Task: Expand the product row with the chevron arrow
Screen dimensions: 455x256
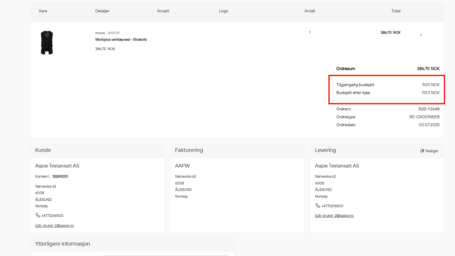Action: pos(421,35)
